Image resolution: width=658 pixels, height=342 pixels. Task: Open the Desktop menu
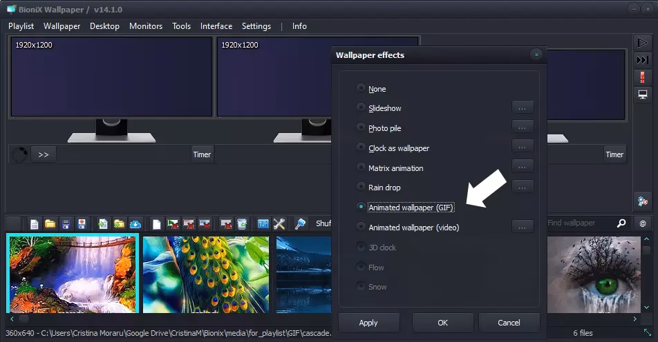104,26
